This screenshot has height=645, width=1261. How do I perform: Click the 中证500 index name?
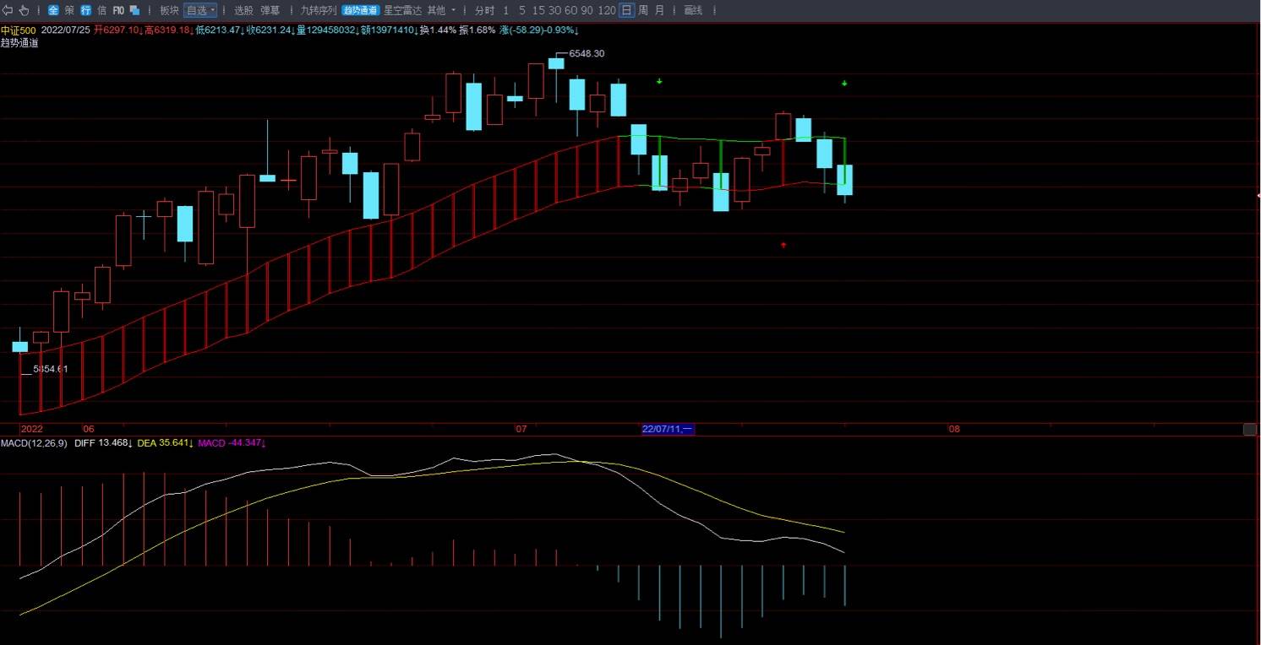click(19, 30)
